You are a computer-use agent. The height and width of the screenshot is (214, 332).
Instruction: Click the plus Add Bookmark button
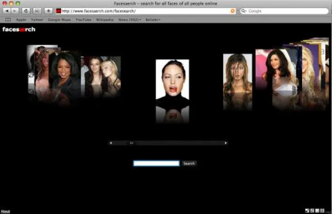(x=48, y=11)
